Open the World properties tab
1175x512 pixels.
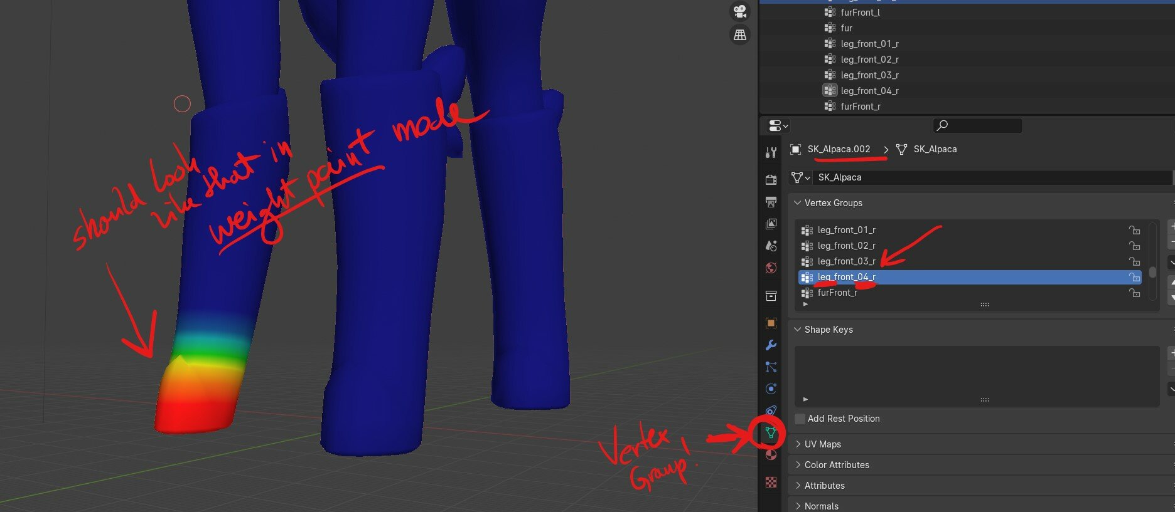tap(771, 268)
